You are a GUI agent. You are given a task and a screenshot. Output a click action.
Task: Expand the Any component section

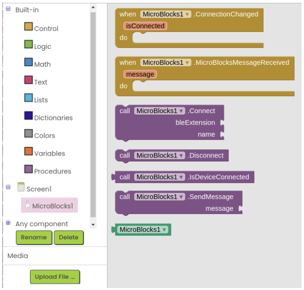tap(8, 223)
